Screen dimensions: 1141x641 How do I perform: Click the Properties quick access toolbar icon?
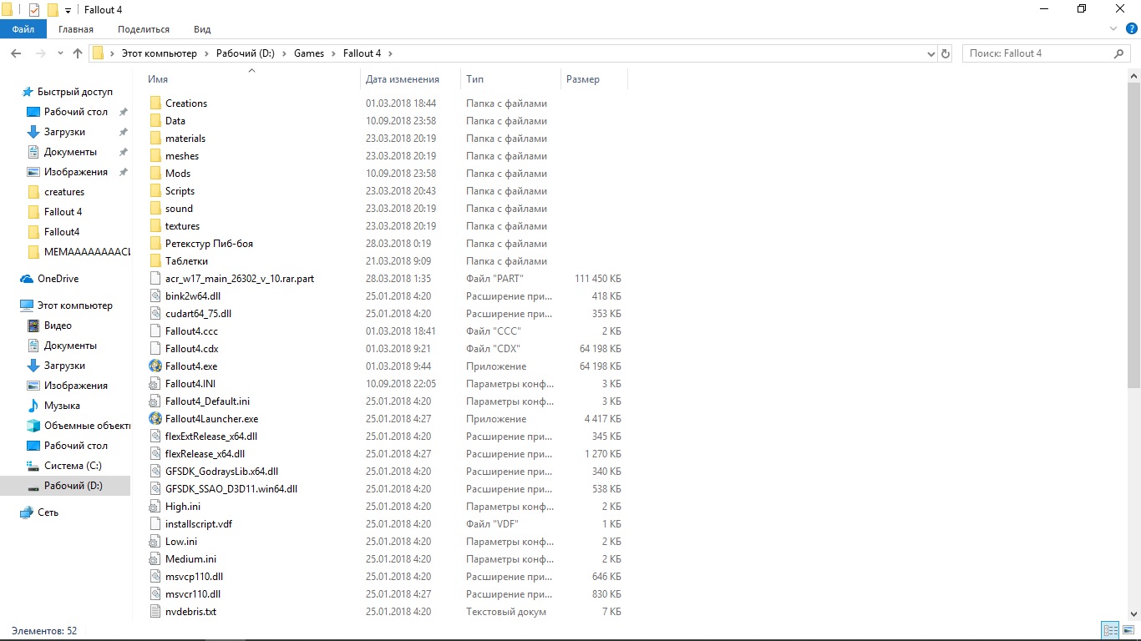click(34, 9)
